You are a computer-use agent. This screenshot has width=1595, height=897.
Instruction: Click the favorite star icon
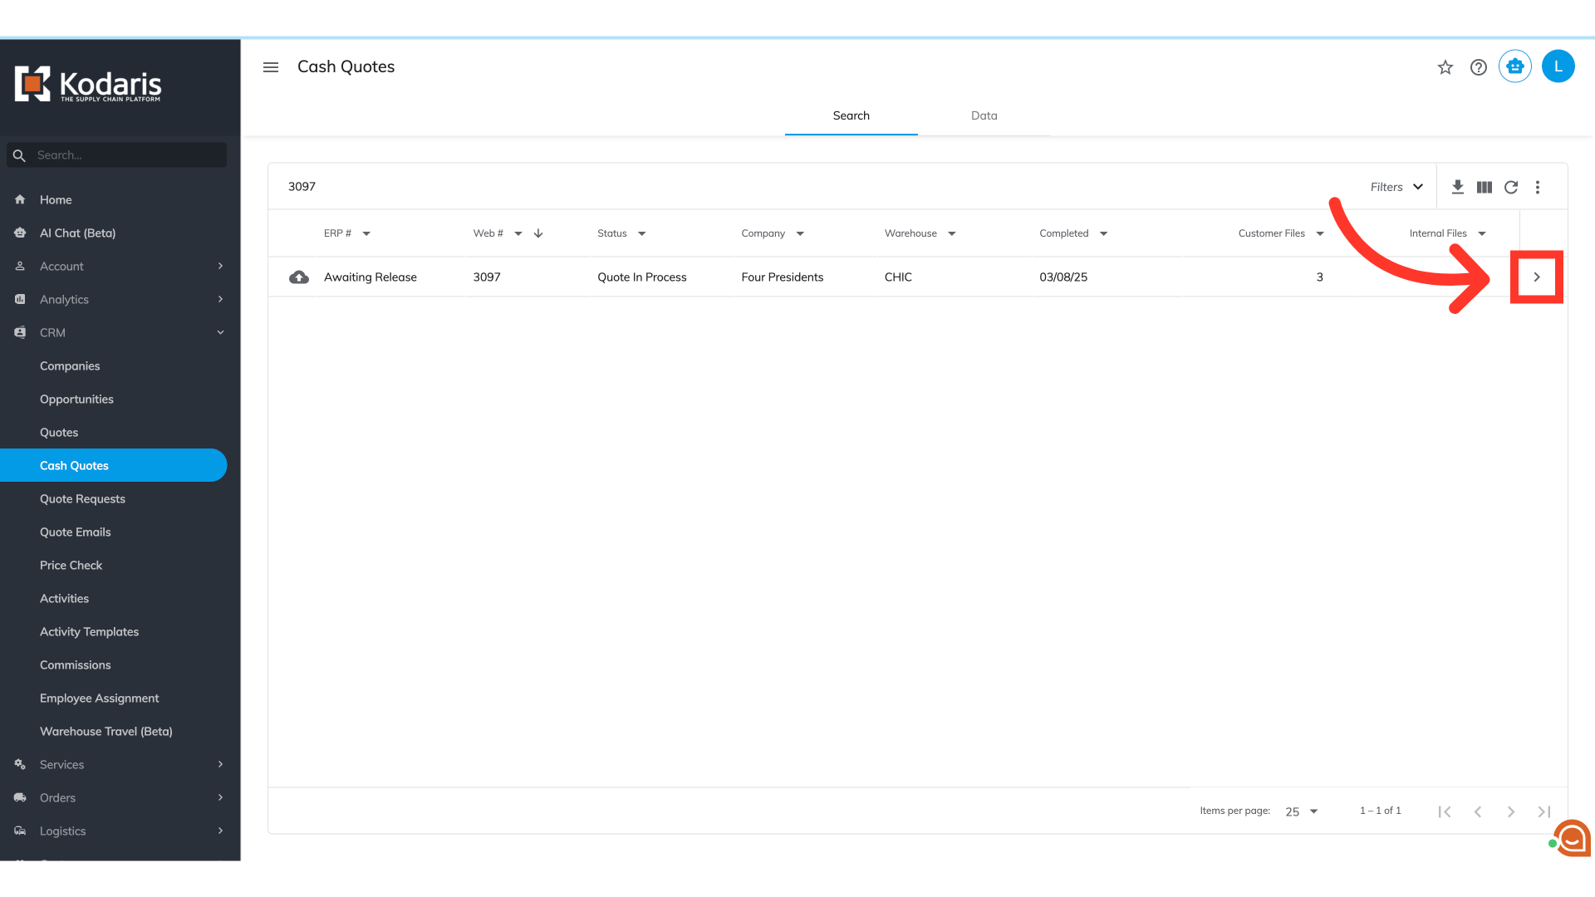click(x=1445, y=67)
